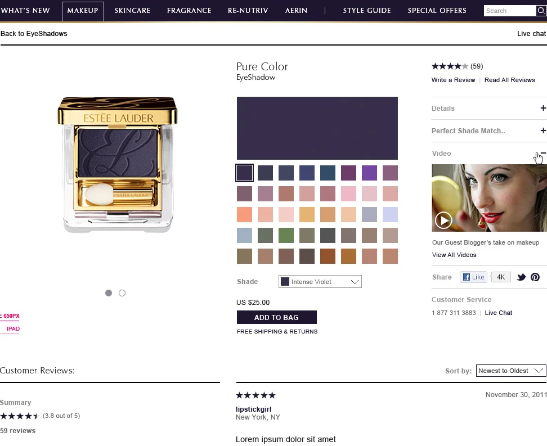Expand Perfect Shade Match section
Viewport: 547px width, 446px height.
543,130
